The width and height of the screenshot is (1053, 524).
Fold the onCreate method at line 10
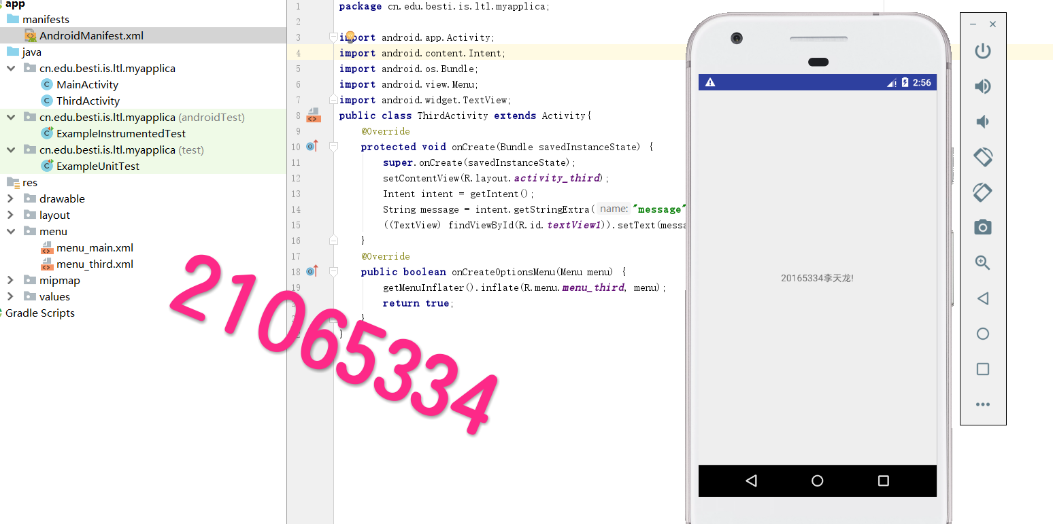[x=333, y=146]
